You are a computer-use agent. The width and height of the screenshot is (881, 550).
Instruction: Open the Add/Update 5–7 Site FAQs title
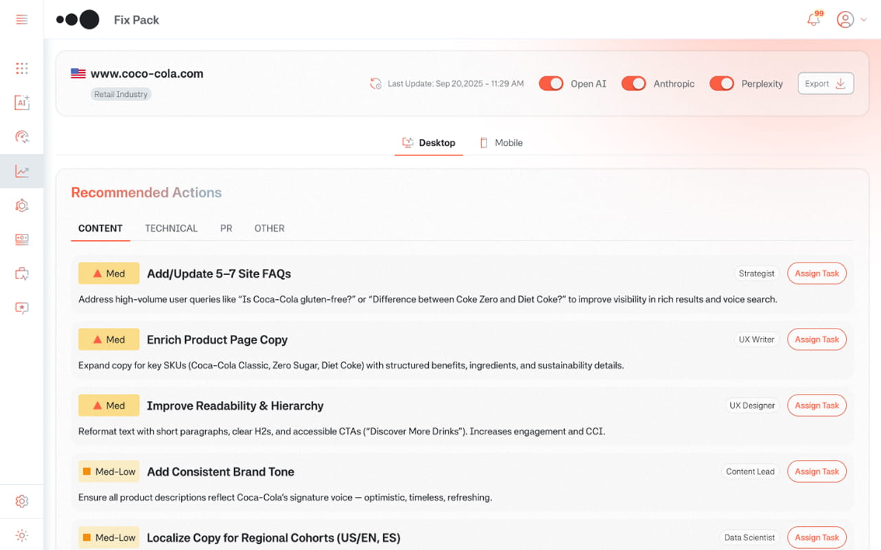[219, 274]
